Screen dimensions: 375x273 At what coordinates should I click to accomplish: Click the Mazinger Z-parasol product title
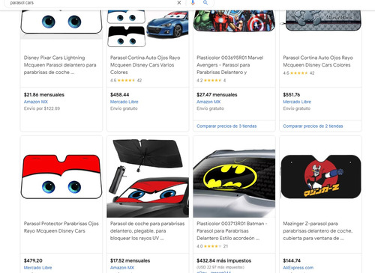tap(318, 231)
